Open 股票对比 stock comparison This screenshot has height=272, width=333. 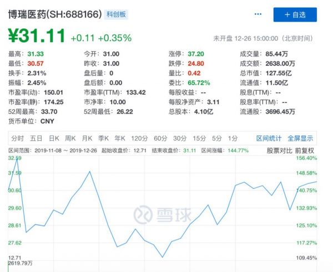[279, 150]
